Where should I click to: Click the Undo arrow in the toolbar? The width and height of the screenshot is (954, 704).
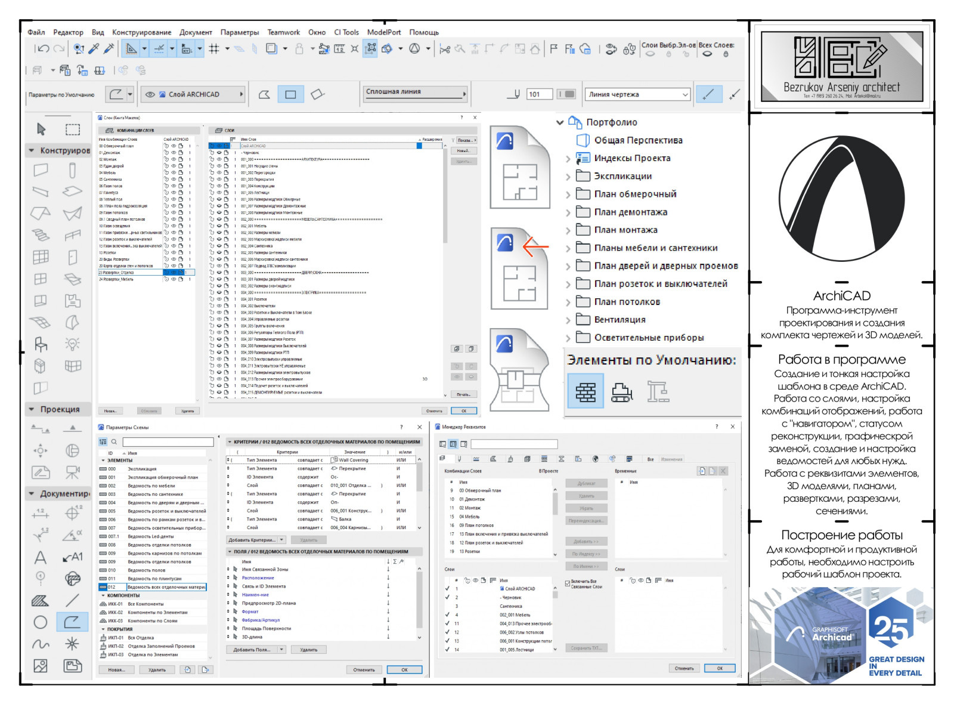coord(42,49)
